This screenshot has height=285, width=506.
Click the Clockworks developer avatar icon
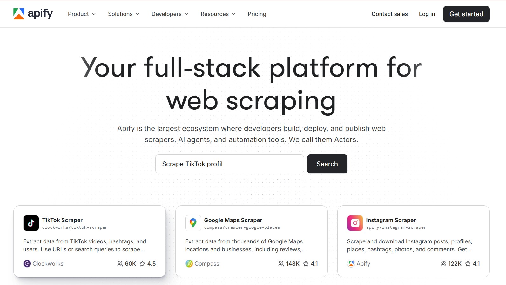click(27, 264)
